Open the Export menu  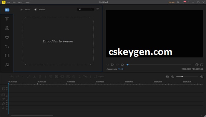(x=21, y=2)
